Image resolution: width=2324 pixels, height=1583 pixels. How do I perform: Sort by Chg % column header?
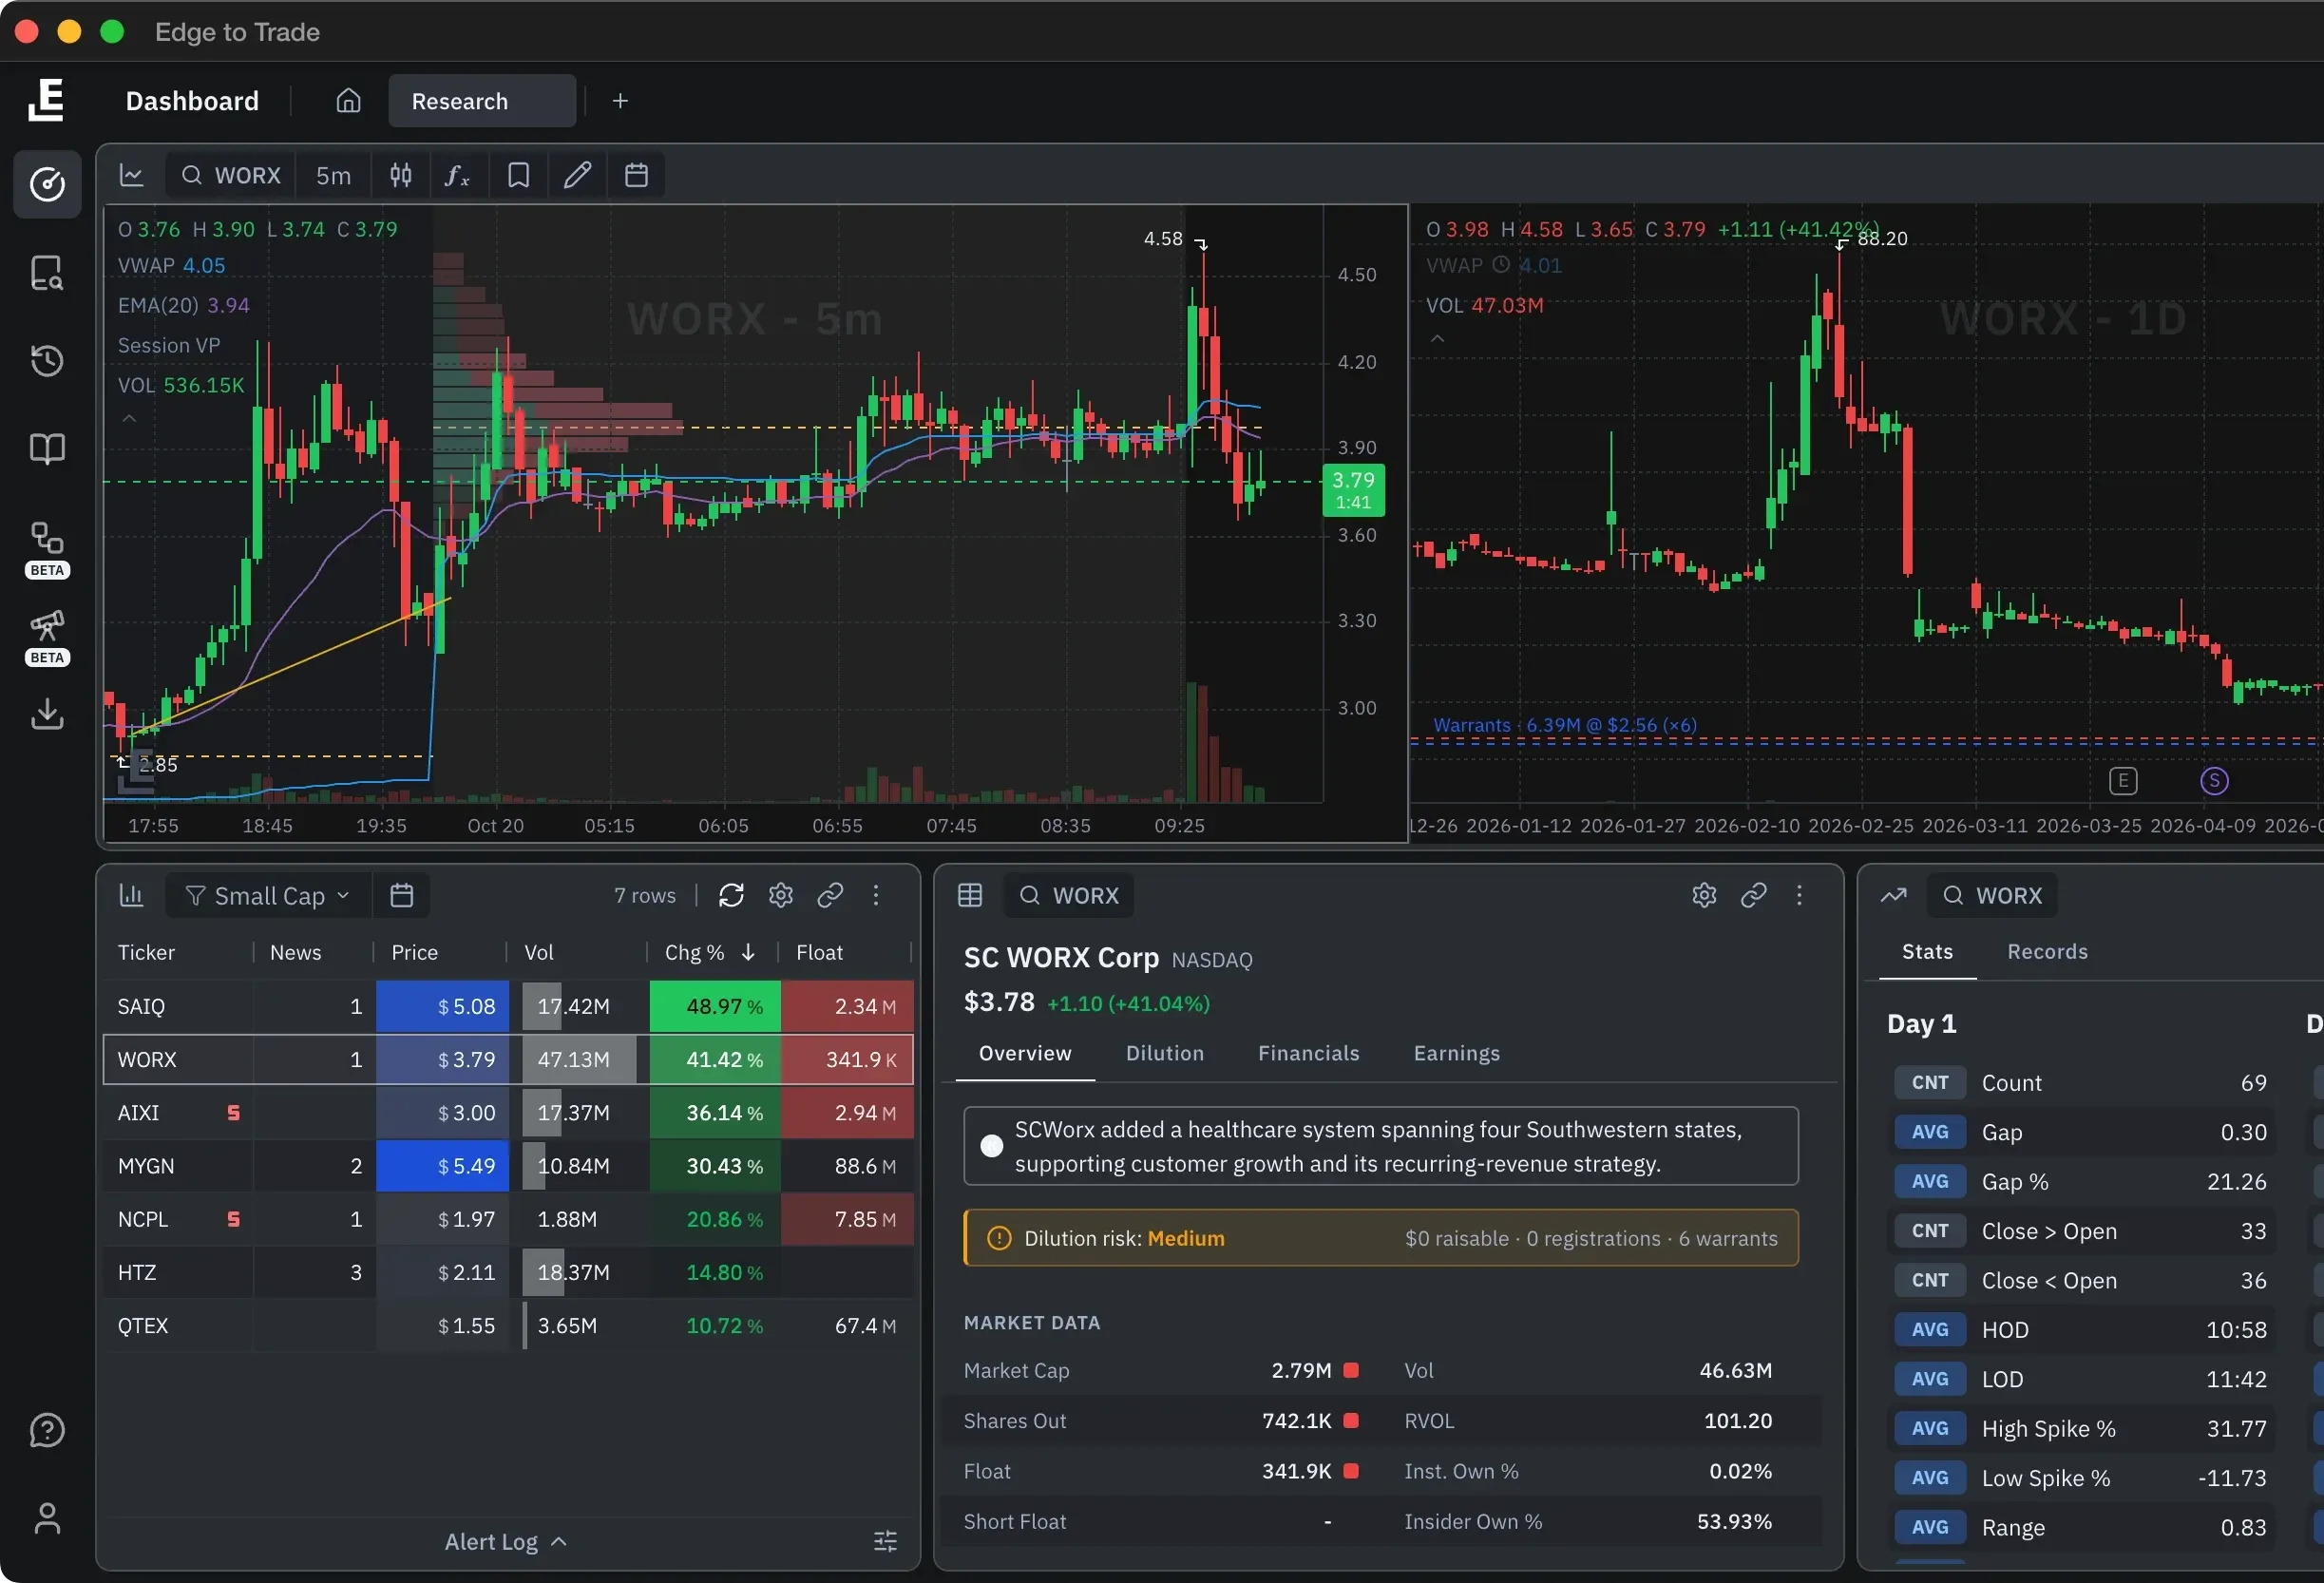coord(710,952)
